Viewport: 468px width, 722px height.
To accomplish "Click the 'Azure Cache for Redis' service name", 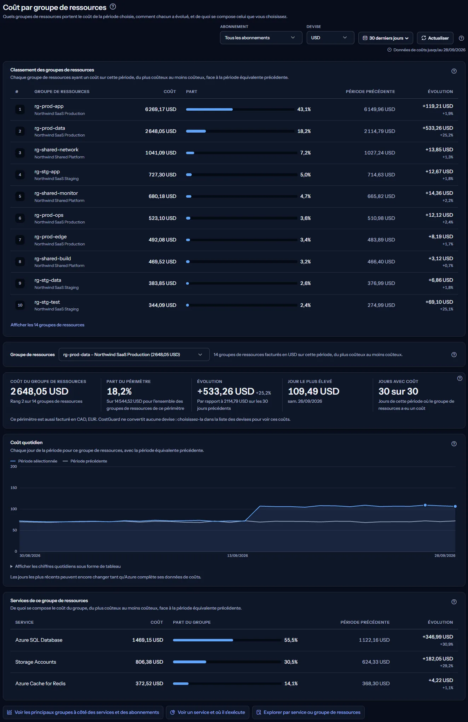I will click(x=40, y=684).
